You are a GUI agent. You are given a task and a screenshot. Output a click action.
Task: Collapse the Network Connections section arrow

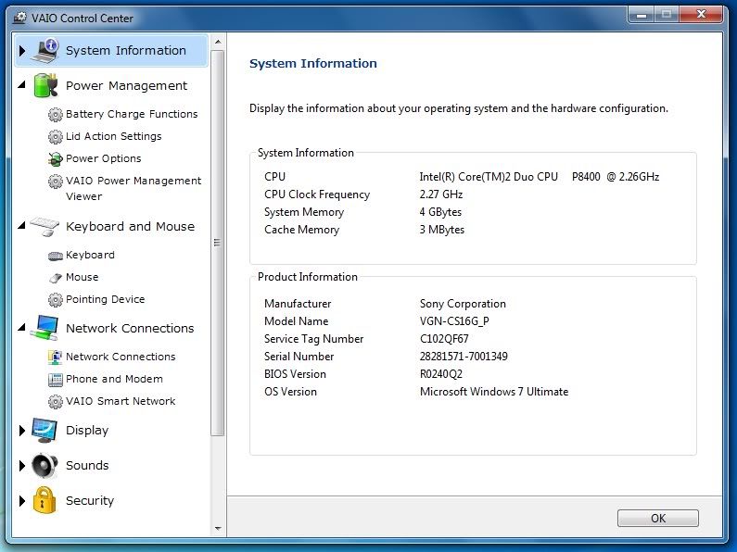click(x=21, y=328)
